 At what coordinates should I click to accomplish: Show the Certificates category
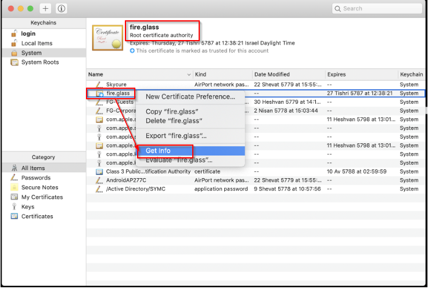click(37, 216)
